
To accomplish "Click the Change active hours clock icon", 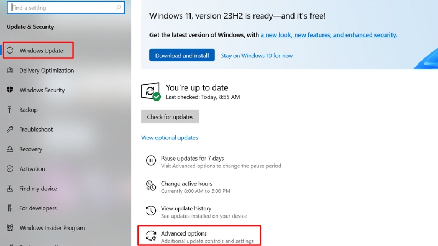I will tap(151, 185).
